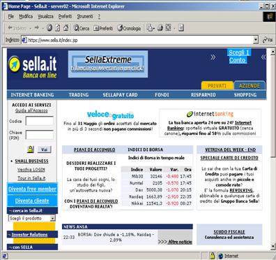The height and width of the screenshot is (260, 276).
Task: Click the Preferiti star toolbar button
Action: point(103,28)
